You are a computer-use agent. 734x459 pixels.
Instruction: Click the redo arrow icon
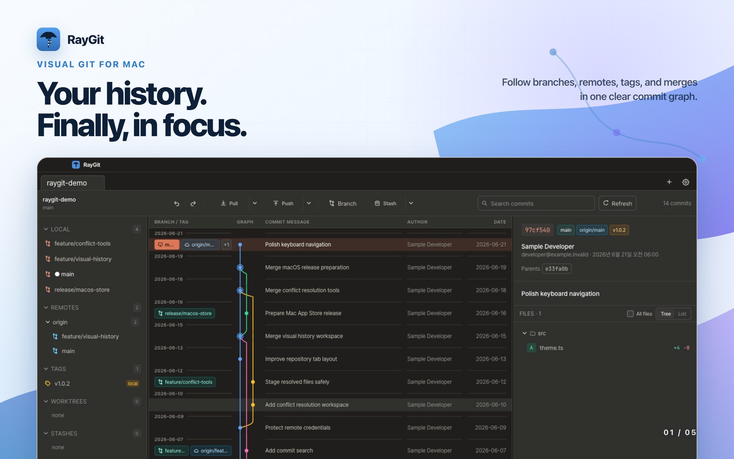tap(193, 203)
